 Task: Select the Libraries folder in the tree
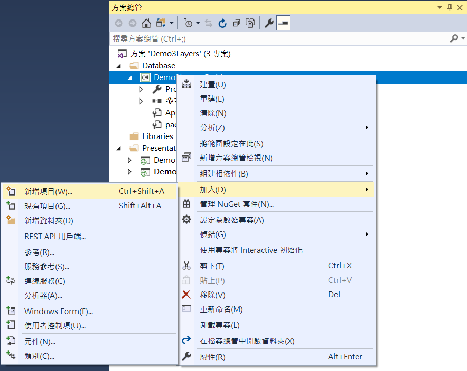157,136
